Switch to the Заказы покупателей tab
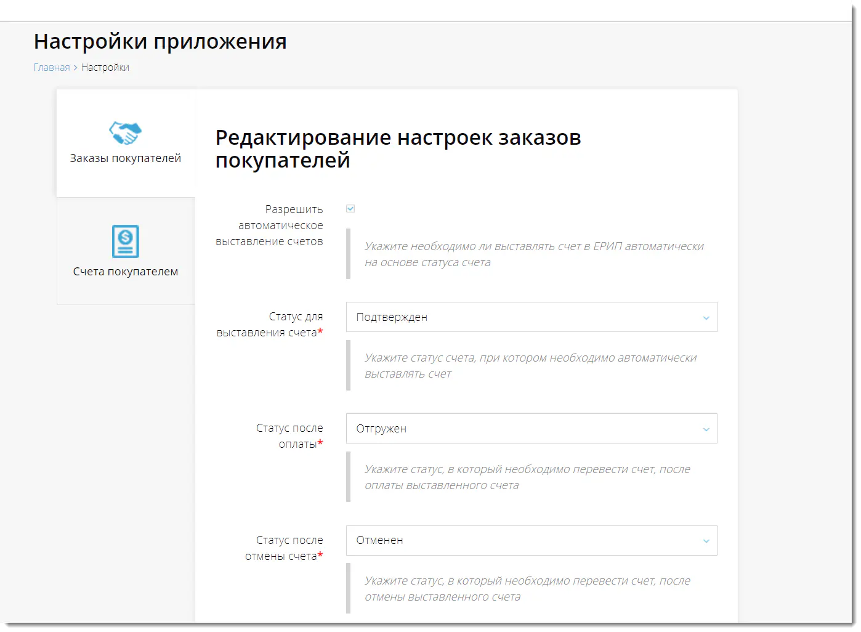The image size is (861, 632). [x=125, y=143]
